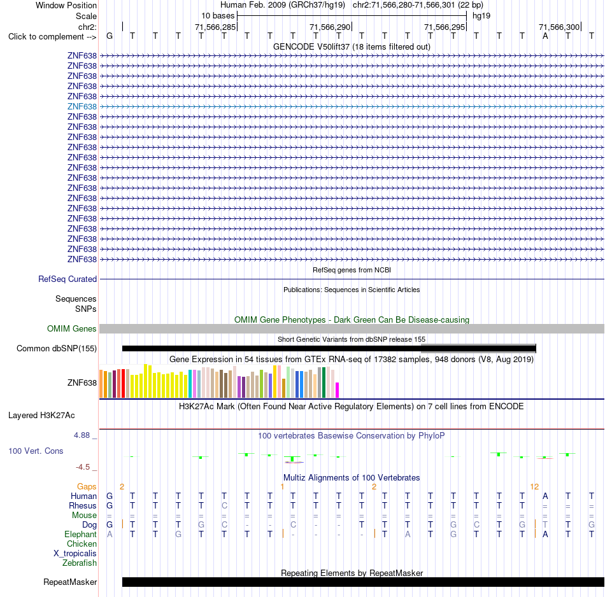Viewport: 605px width, 597px height.
Task: Click position label 71,566,300
Action: [559, 27]
